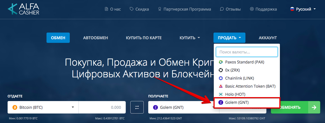The width and height of the screenshot is (325, 123).
Task: Go to the АВТООБМЕН tab
Action: point(96,38)
